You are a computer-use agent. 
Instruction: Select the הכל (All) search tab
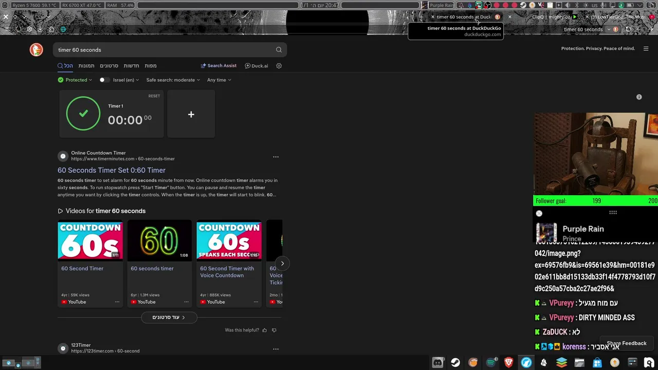[x=65, y=66]
